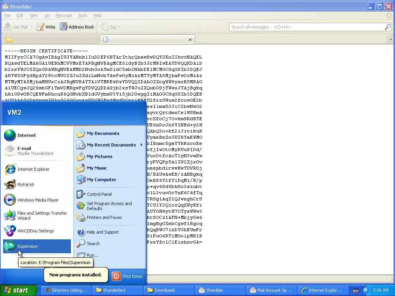
Task: Switch to Shredder taskbar item
Action: point(220,290)
